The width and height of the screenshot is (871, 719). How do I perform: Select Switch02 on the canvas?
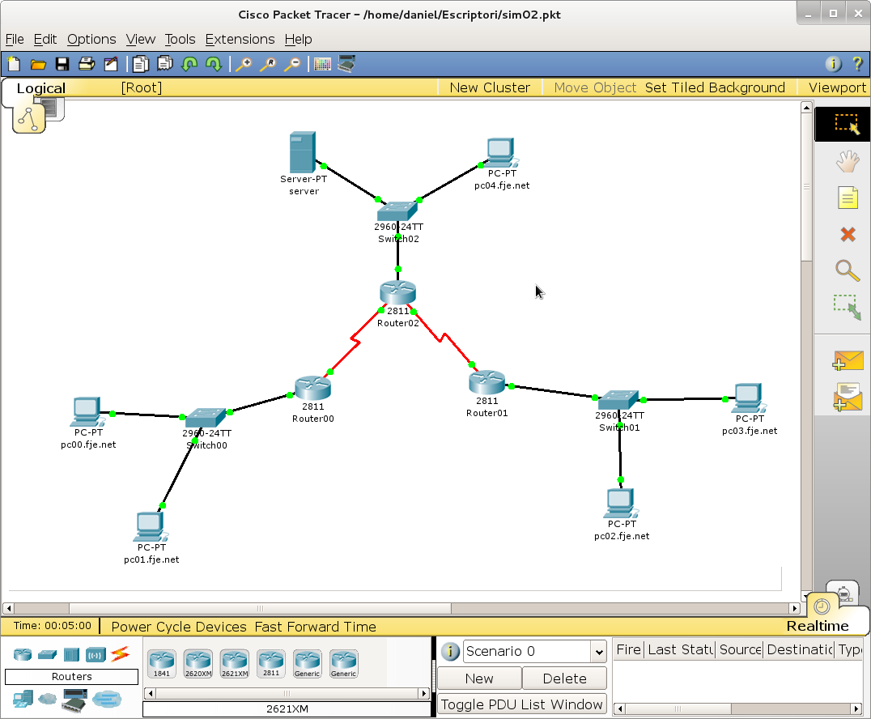coord(397,211)
